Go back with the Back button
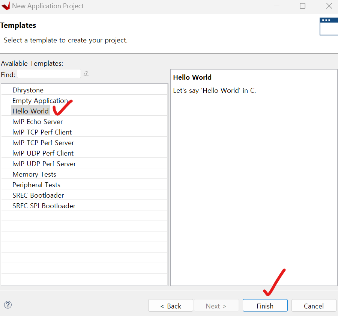 pyautogui.click(x=171, y=305)
